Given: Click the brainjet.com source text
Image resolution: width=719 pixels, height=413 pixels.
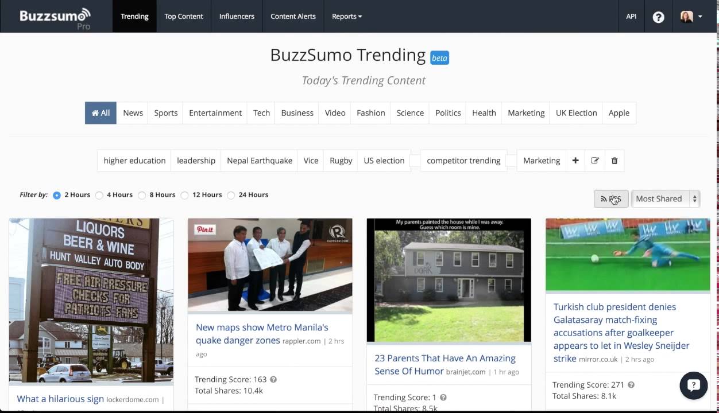Looking at the screenshot, I should click(x=466, y=372).
